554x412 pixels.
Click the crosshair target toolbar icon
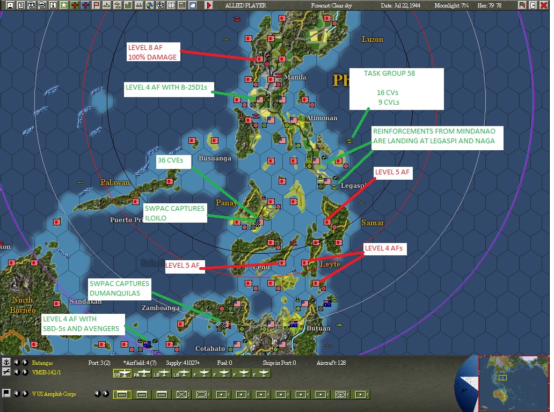(160, 5)
